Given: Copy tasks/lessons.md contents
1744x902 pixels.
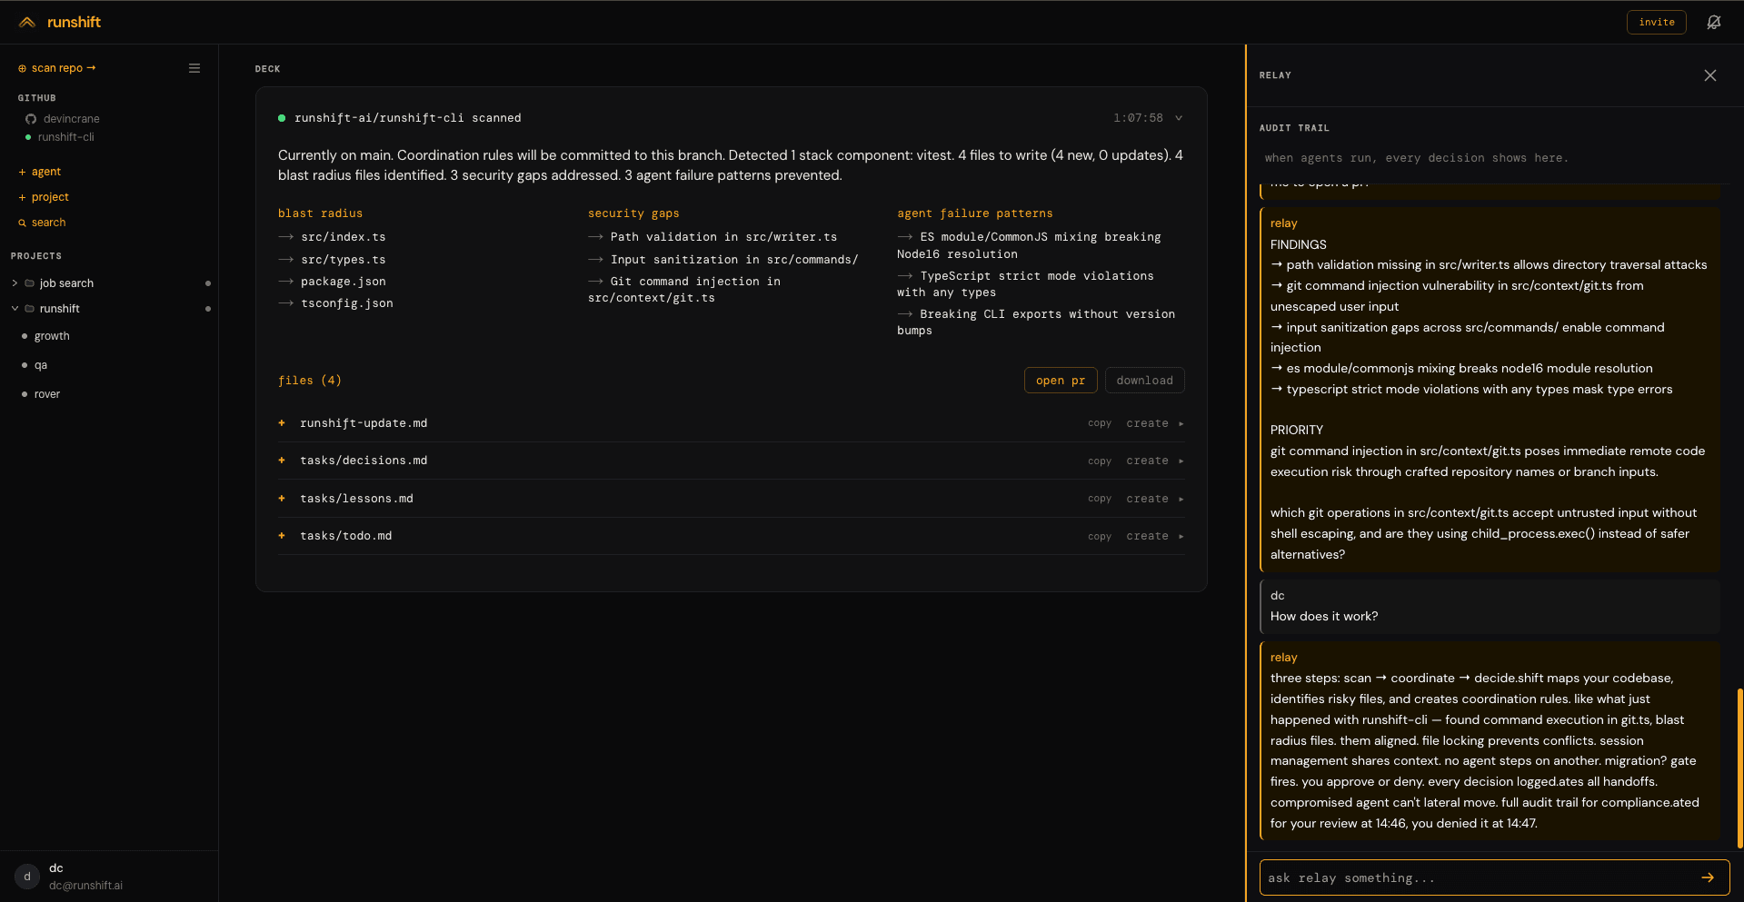Looking at the screenshot, I should pyautogui.click(x=1100, y=499).
